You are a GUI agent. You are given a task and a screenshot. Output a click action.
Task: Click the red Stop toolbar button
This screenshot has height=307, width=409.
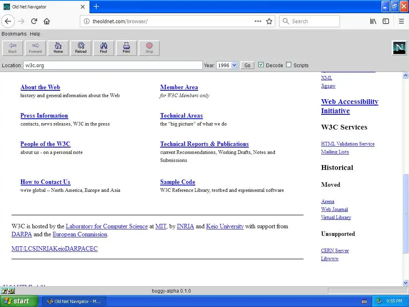point(149,48)
